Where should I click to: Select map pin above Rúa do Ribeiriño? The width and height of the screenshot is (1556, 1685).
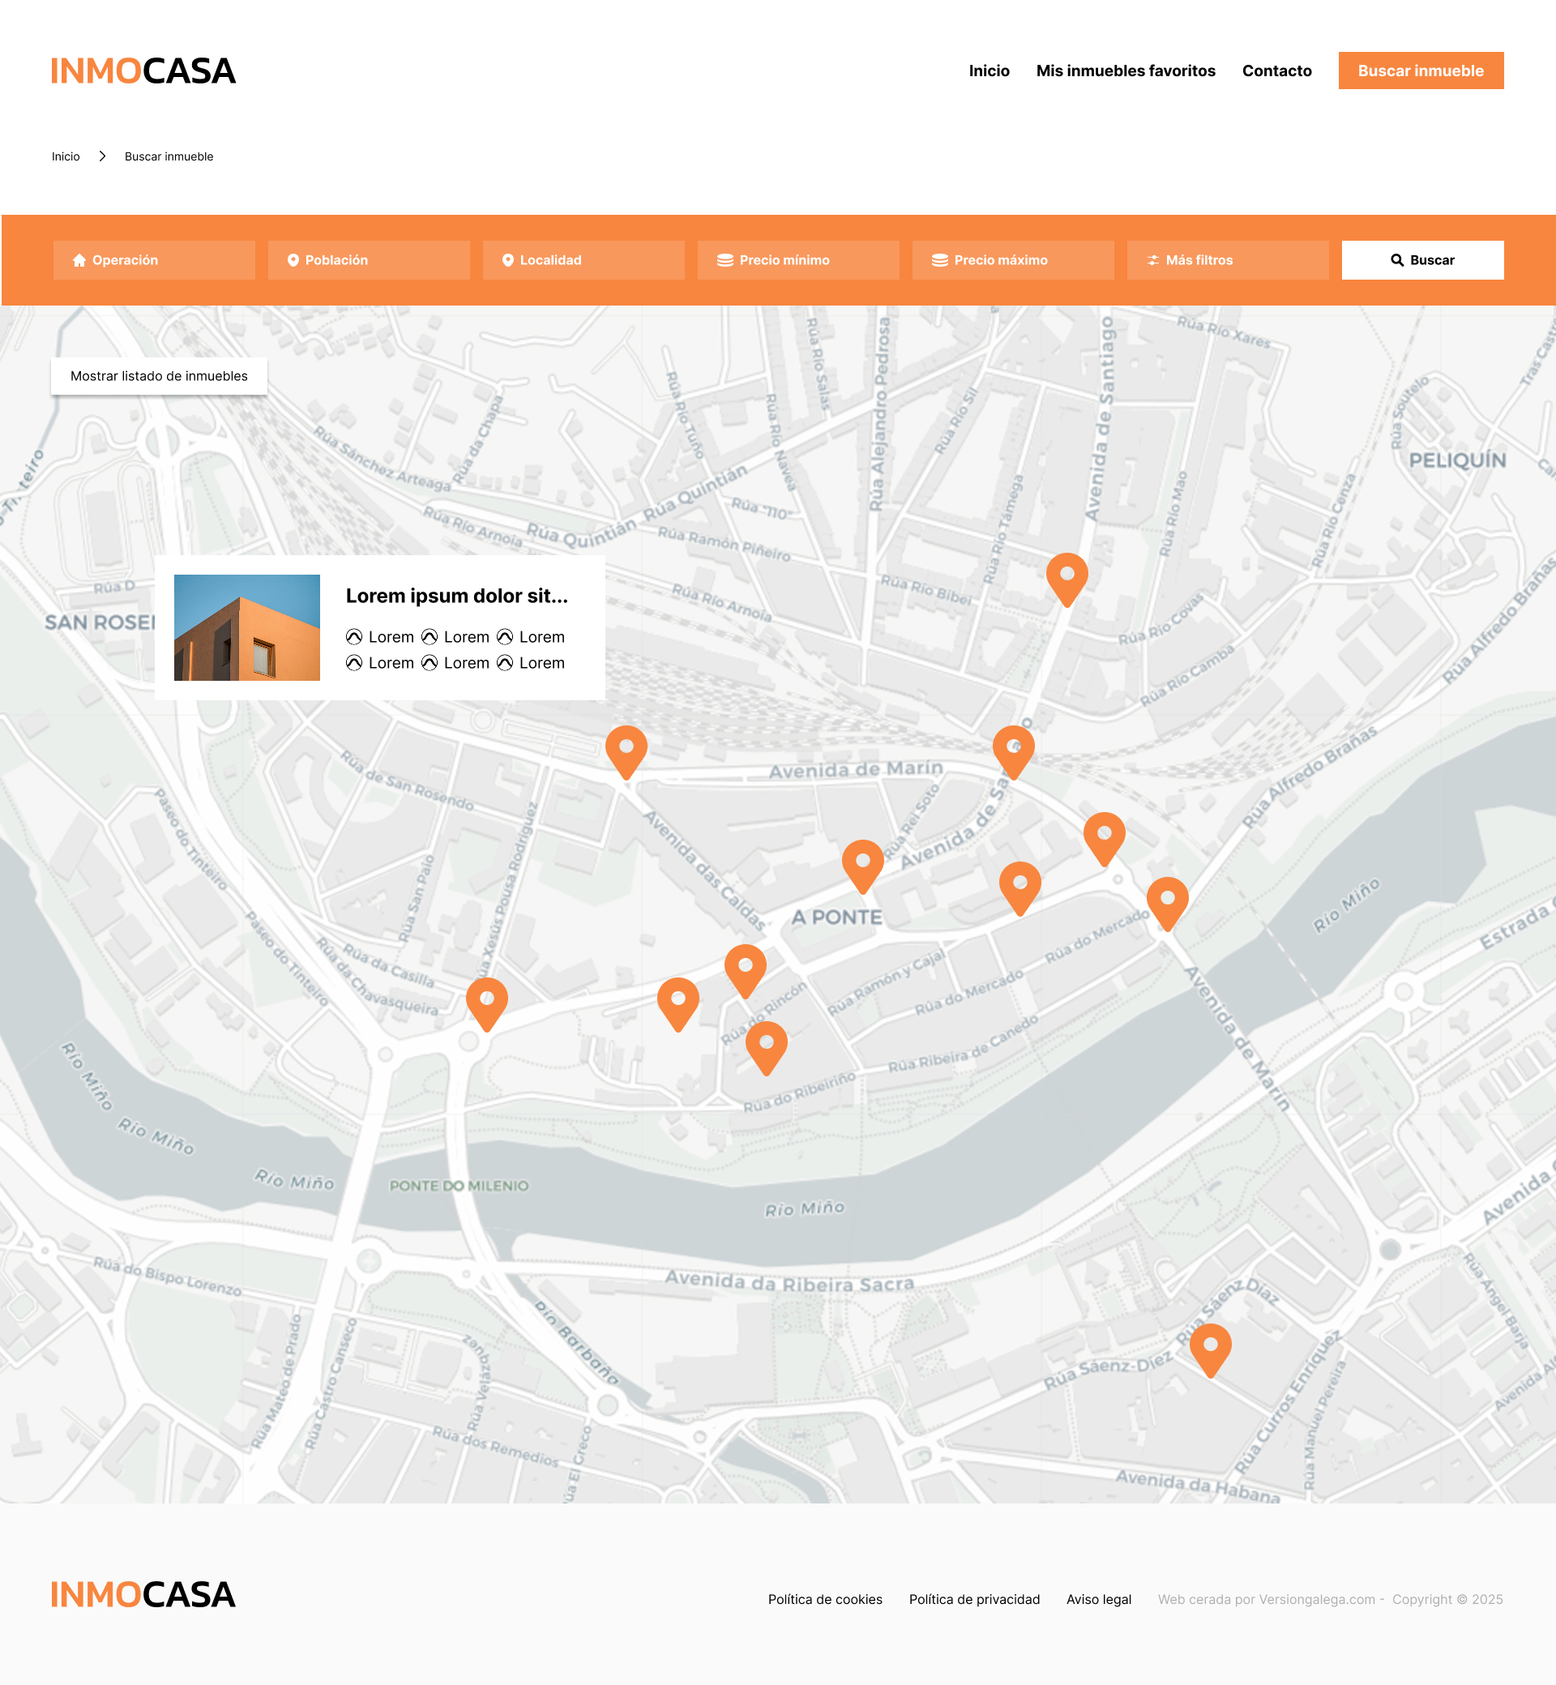(x=766, y=1049)
